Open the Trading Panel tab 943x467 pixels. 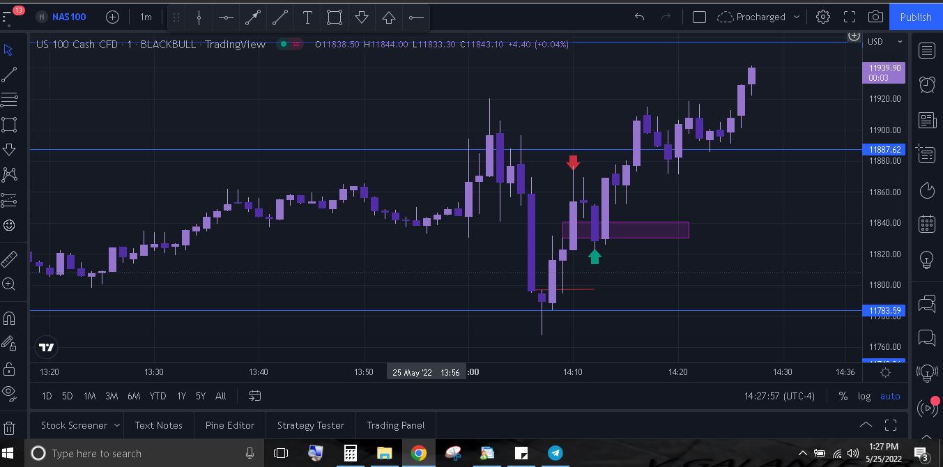pyautogui.click(x=396, y=425)
